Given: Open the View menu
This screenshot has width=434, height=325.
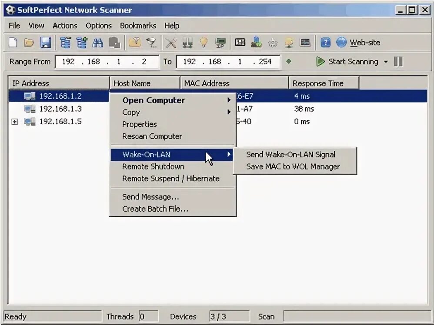Looking at the screenshot, I should point(36,26).
